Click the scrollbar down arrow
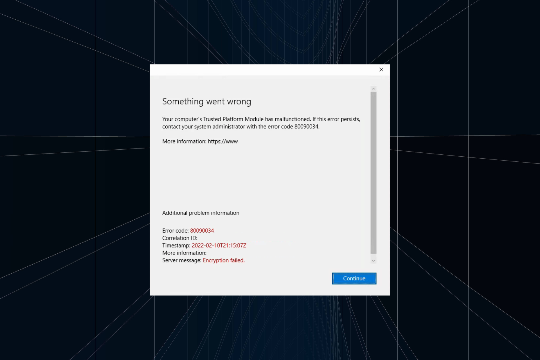The width and height of the screenshot is (540, 360). click(x=373, y=261)
